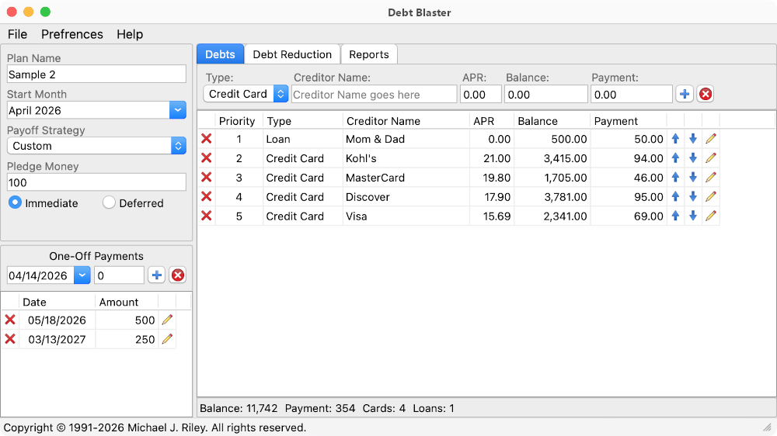Click the Creditor Name input field
This screenshot has height=436, width=777.
click(x=374, y=95)
